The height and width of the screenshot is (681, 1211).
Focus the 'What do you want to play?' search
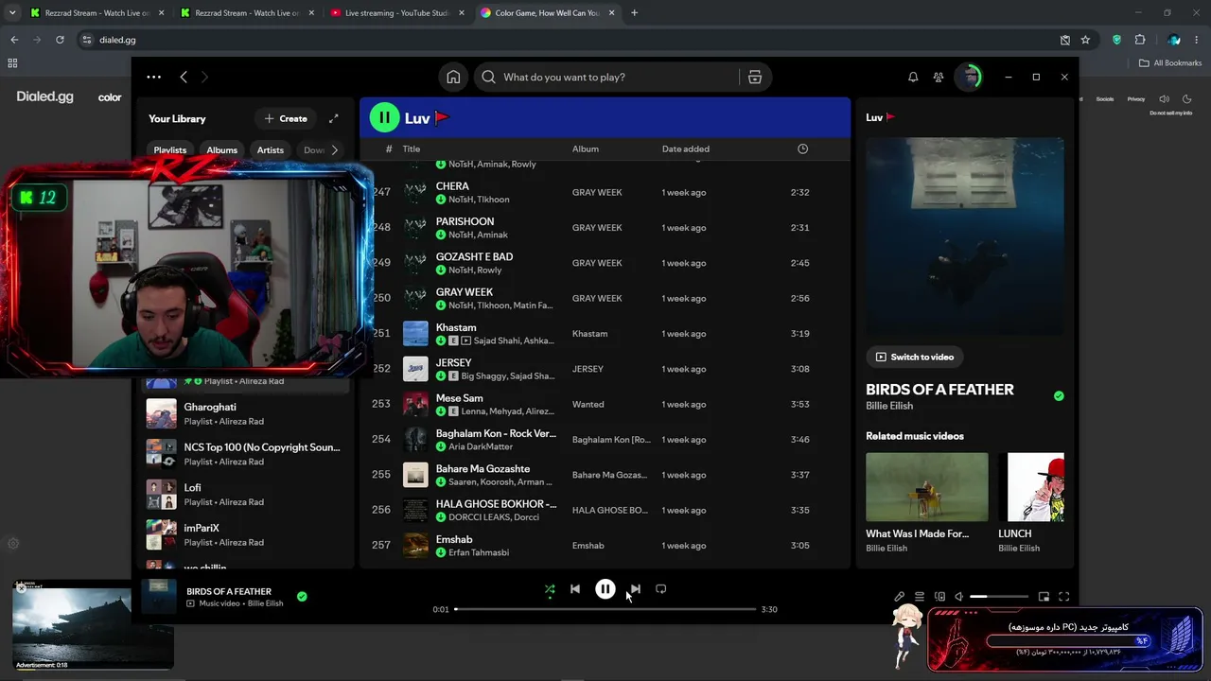[606, 78]
